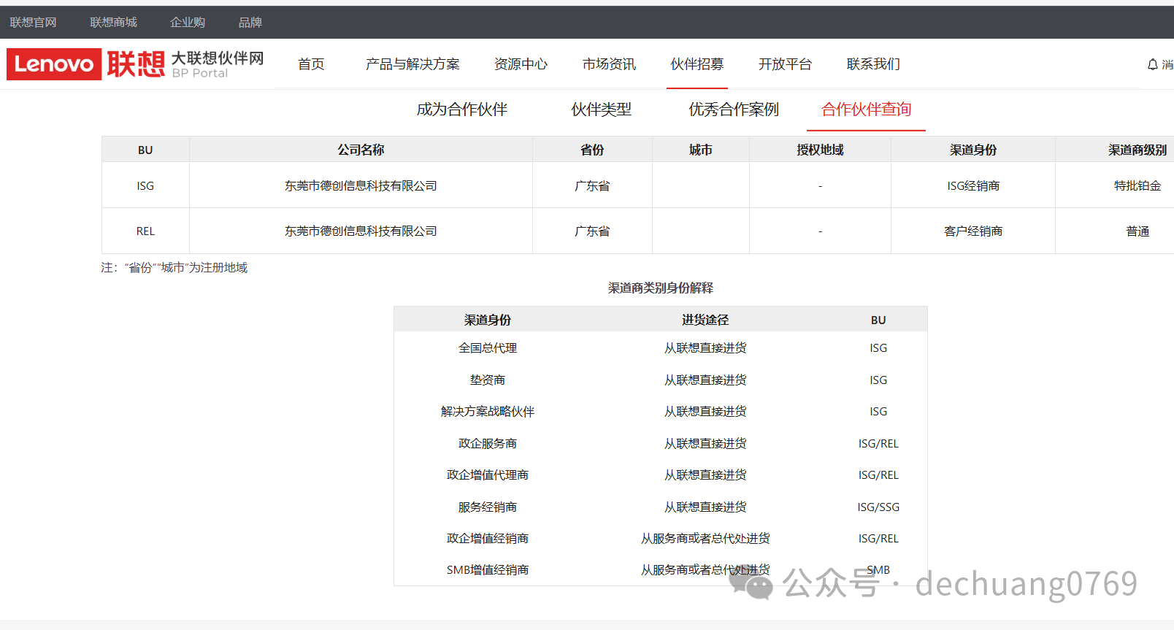
Task: Open 联想商城 link in top bar
Action: coord(113,23)
